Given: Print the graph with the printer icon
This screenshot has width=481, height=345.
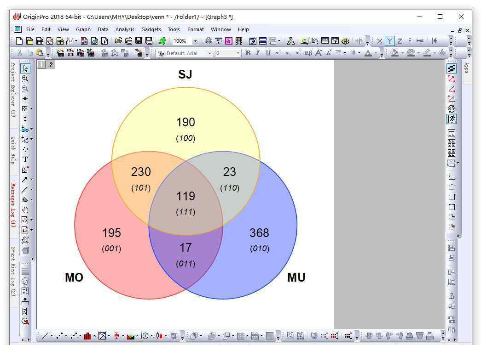Looking at the screenshot, I should point(209,41).
